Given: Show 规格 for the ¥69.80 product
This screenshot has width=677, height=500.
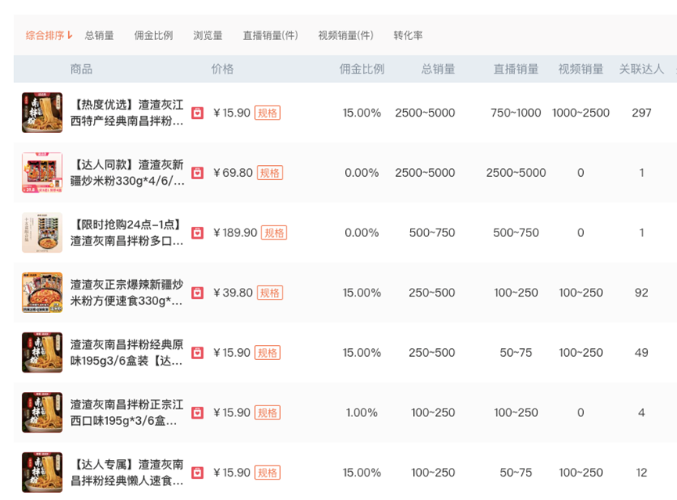Looking at the screenshot, I should [270, 173].
